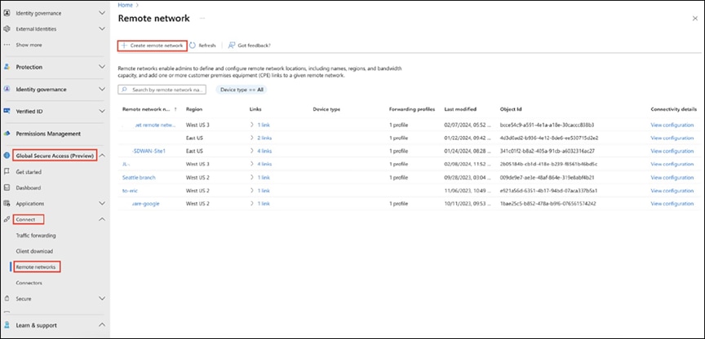Click into Search by remote network name field
This screenshot has width=705, height=339.
tap(162, 90)
